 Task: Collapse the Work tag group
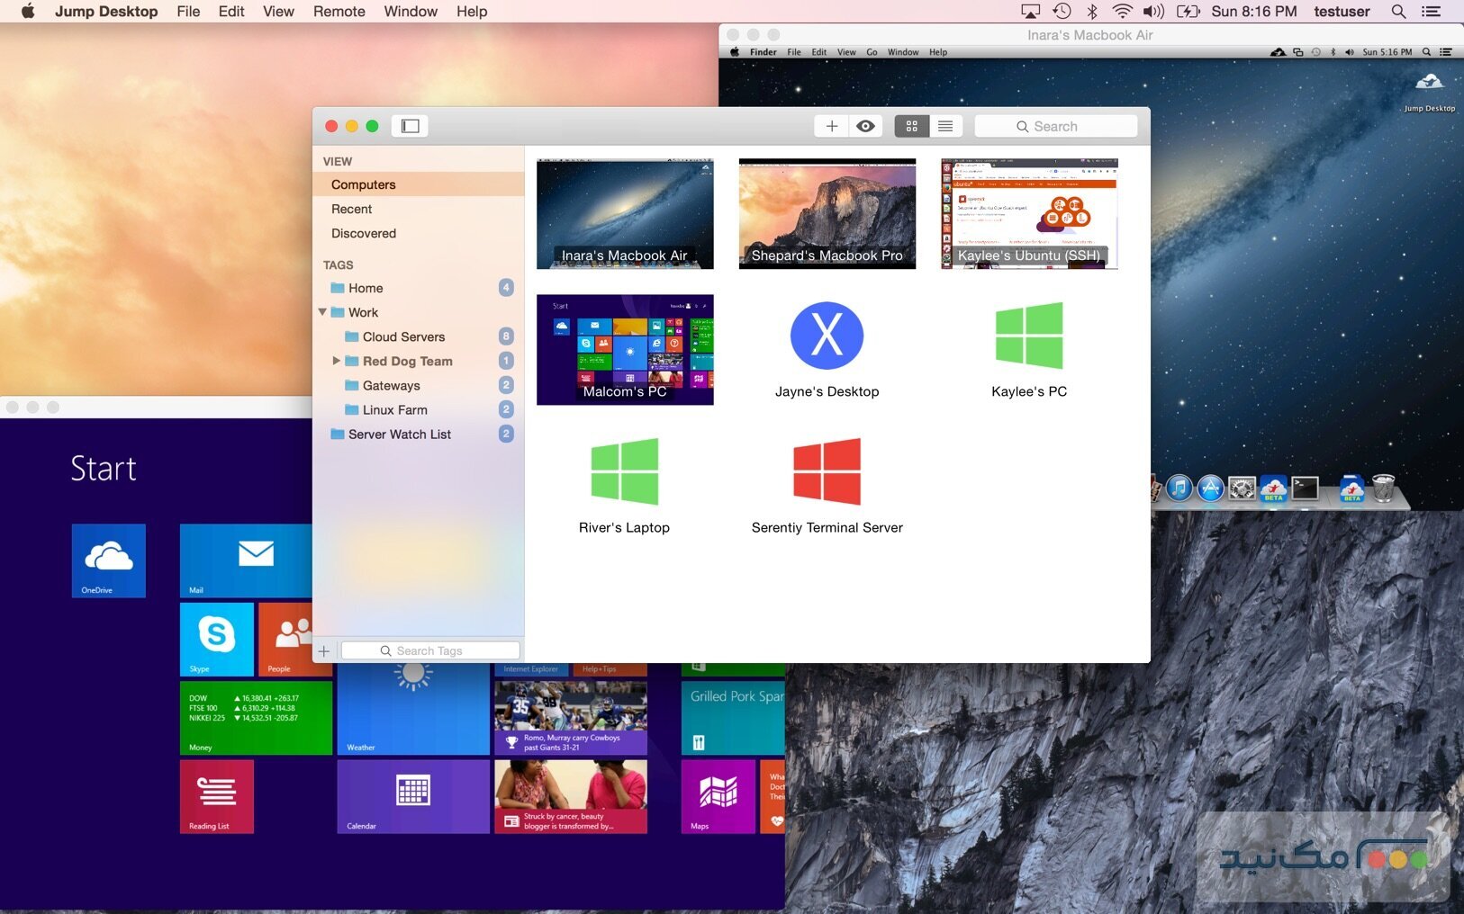point(323,312)
